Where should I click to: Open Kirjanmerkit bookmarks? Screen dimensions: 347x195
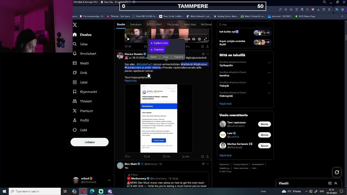85,92
